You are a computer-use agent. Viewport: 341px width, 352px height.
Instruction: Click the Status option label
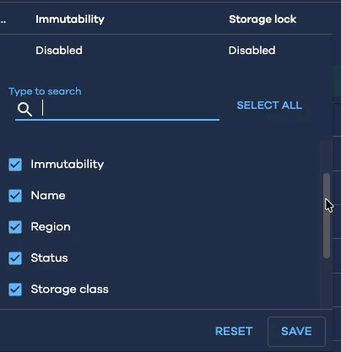49,258
